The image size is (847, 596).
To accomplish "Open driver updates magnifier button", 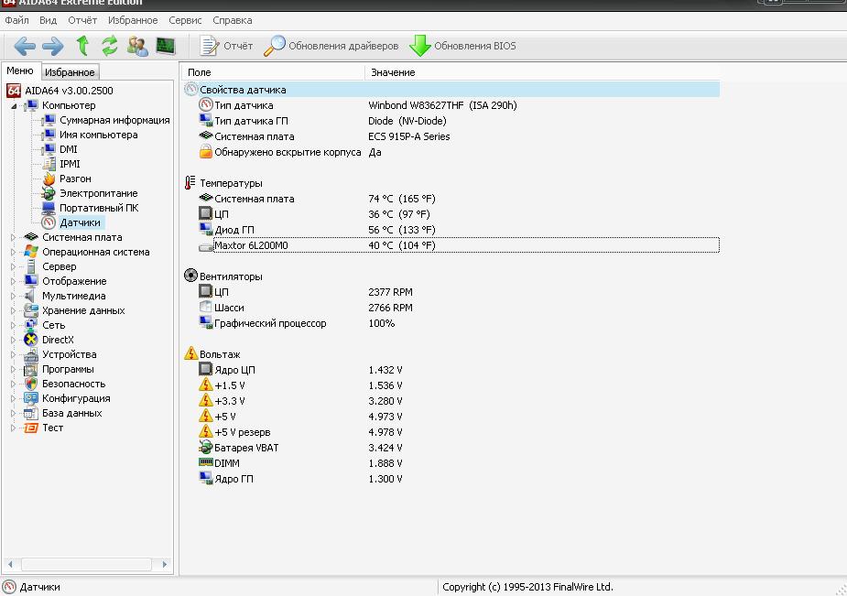I will [x=331, y=46].
